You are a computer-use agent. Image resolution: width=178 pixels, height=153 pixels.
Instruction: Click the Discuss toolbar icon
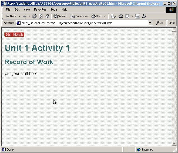tap(137, 17)
